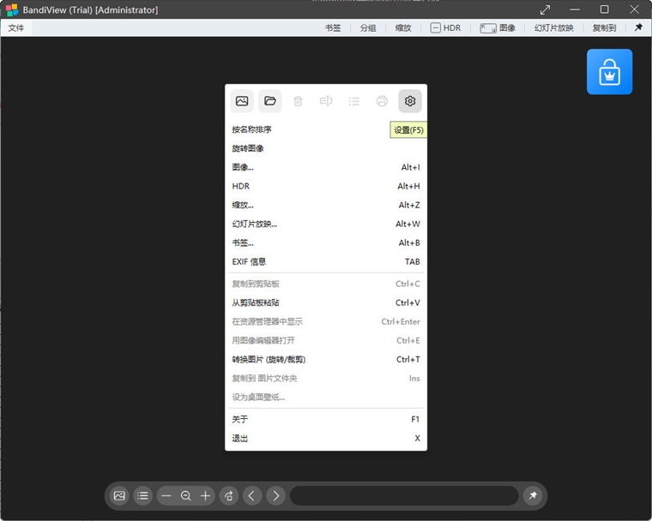Zoom in with the plus button
The width and height of the screenshot is (652, 521).
tap(205, 495)
